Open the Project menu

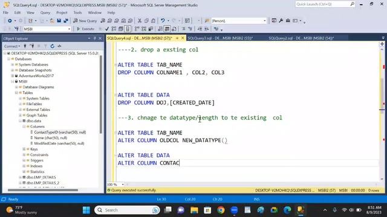pyautogui.click(x=62, y=13)
